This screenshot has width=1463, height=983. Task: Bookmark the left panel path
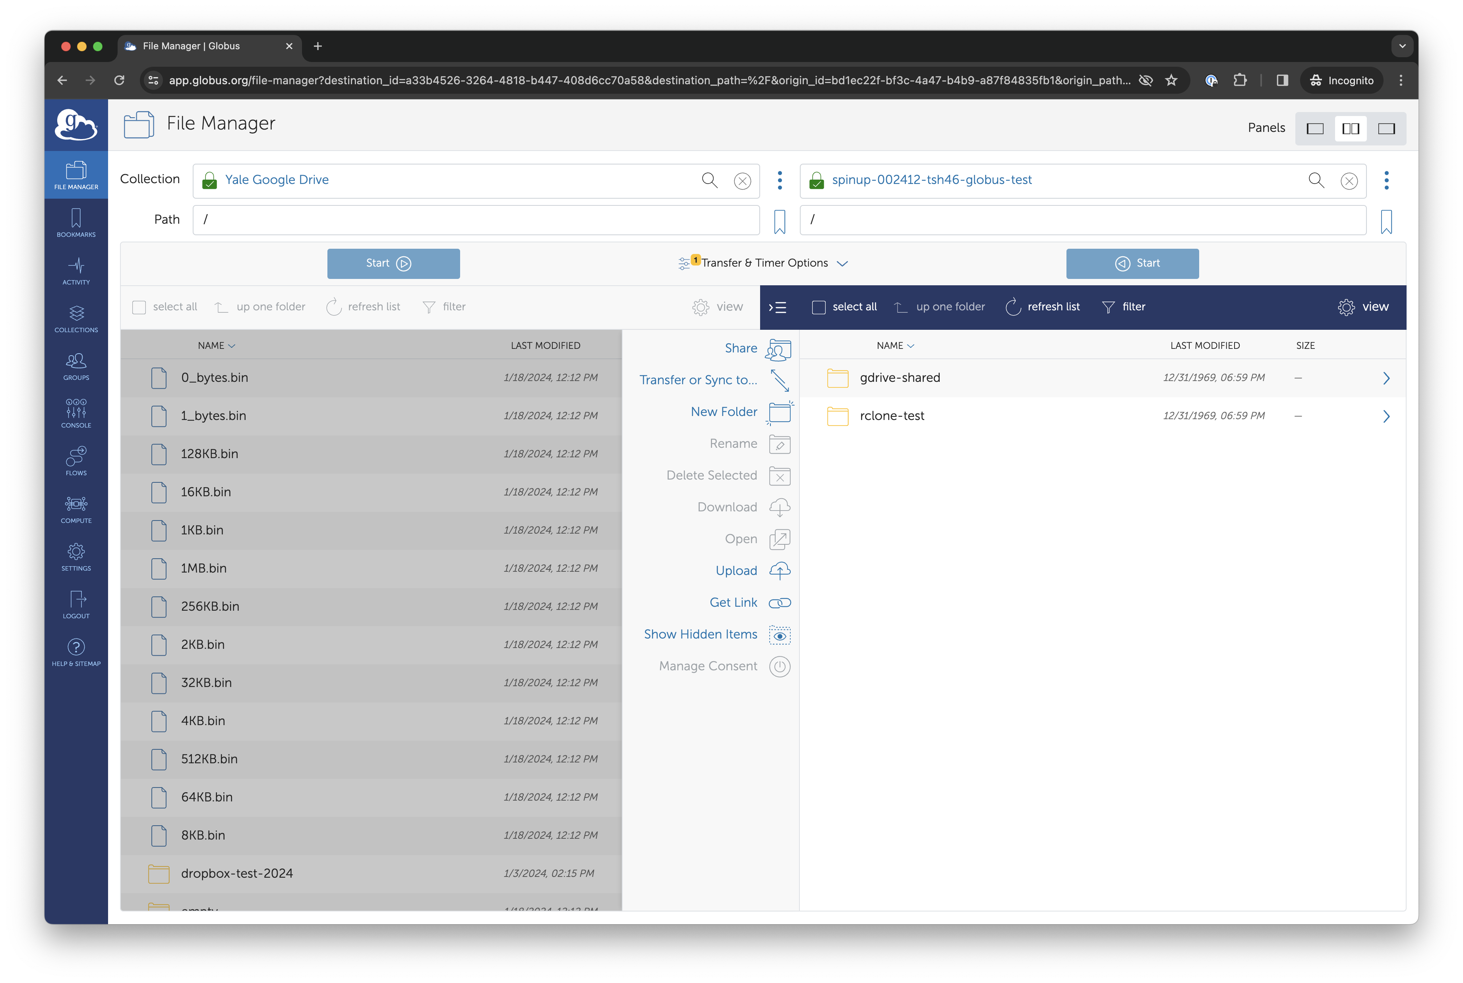pyautogui.click(x=779, y=221)
